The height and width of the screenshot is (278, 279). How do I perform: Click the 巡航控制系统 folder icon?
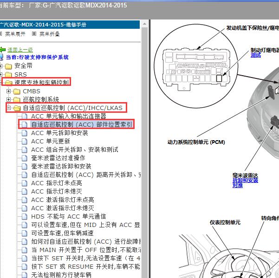tap(17, 100)
